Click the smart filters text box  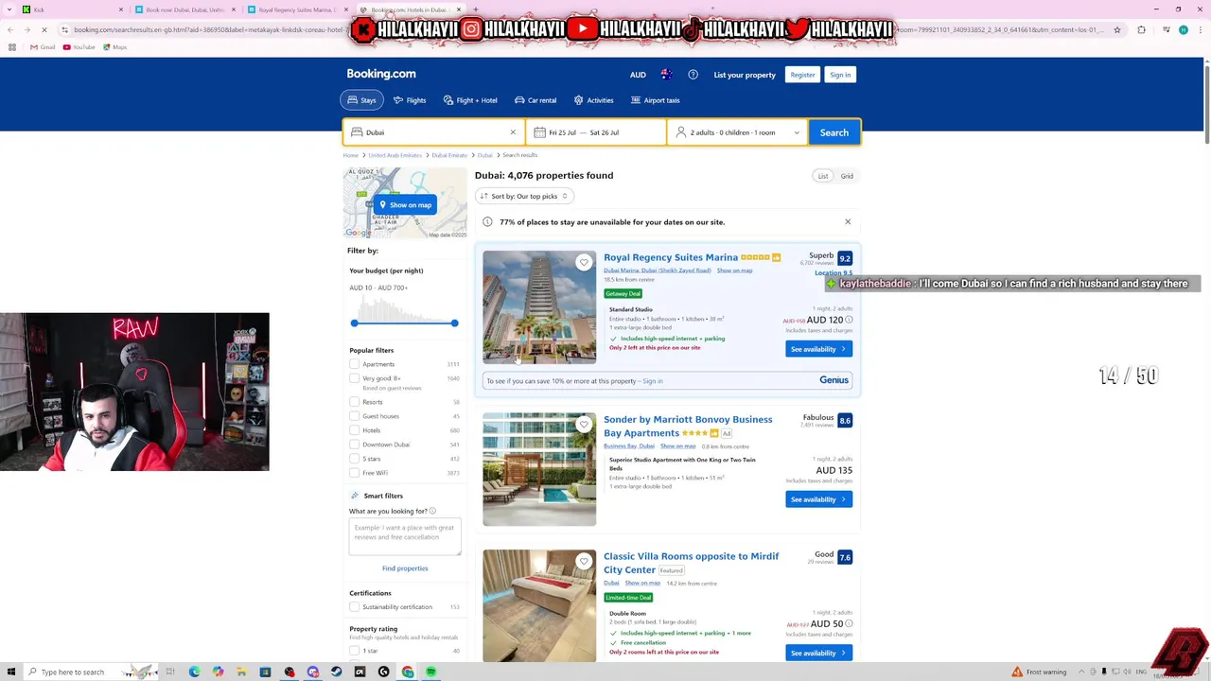(x=405, y=536)
